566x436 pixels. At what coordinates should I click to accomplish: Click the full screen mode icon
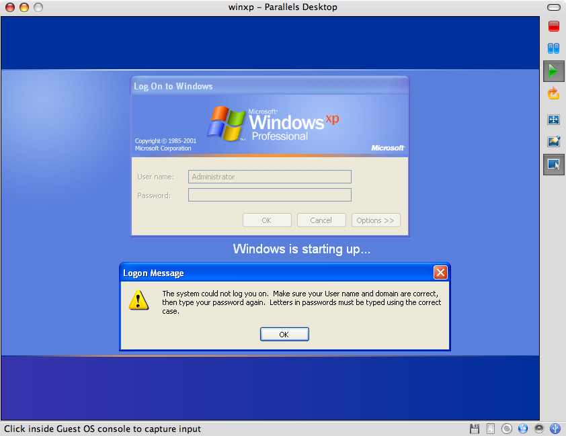tap(553, 120)
